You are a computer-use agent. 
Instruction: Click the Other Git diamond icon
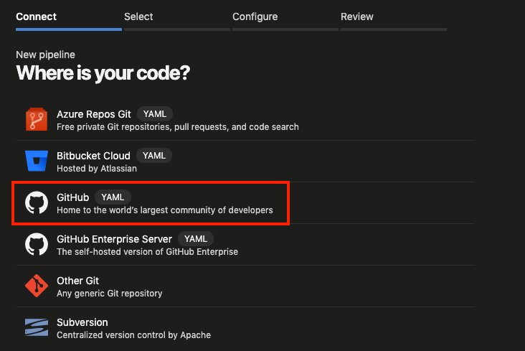click(x=37, y=286)
